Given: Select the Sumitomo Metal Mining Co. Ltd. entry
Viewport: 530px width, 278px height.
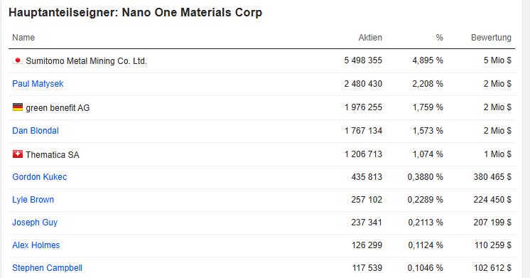Looking at the screenshot, I should [x=86, y=61].
